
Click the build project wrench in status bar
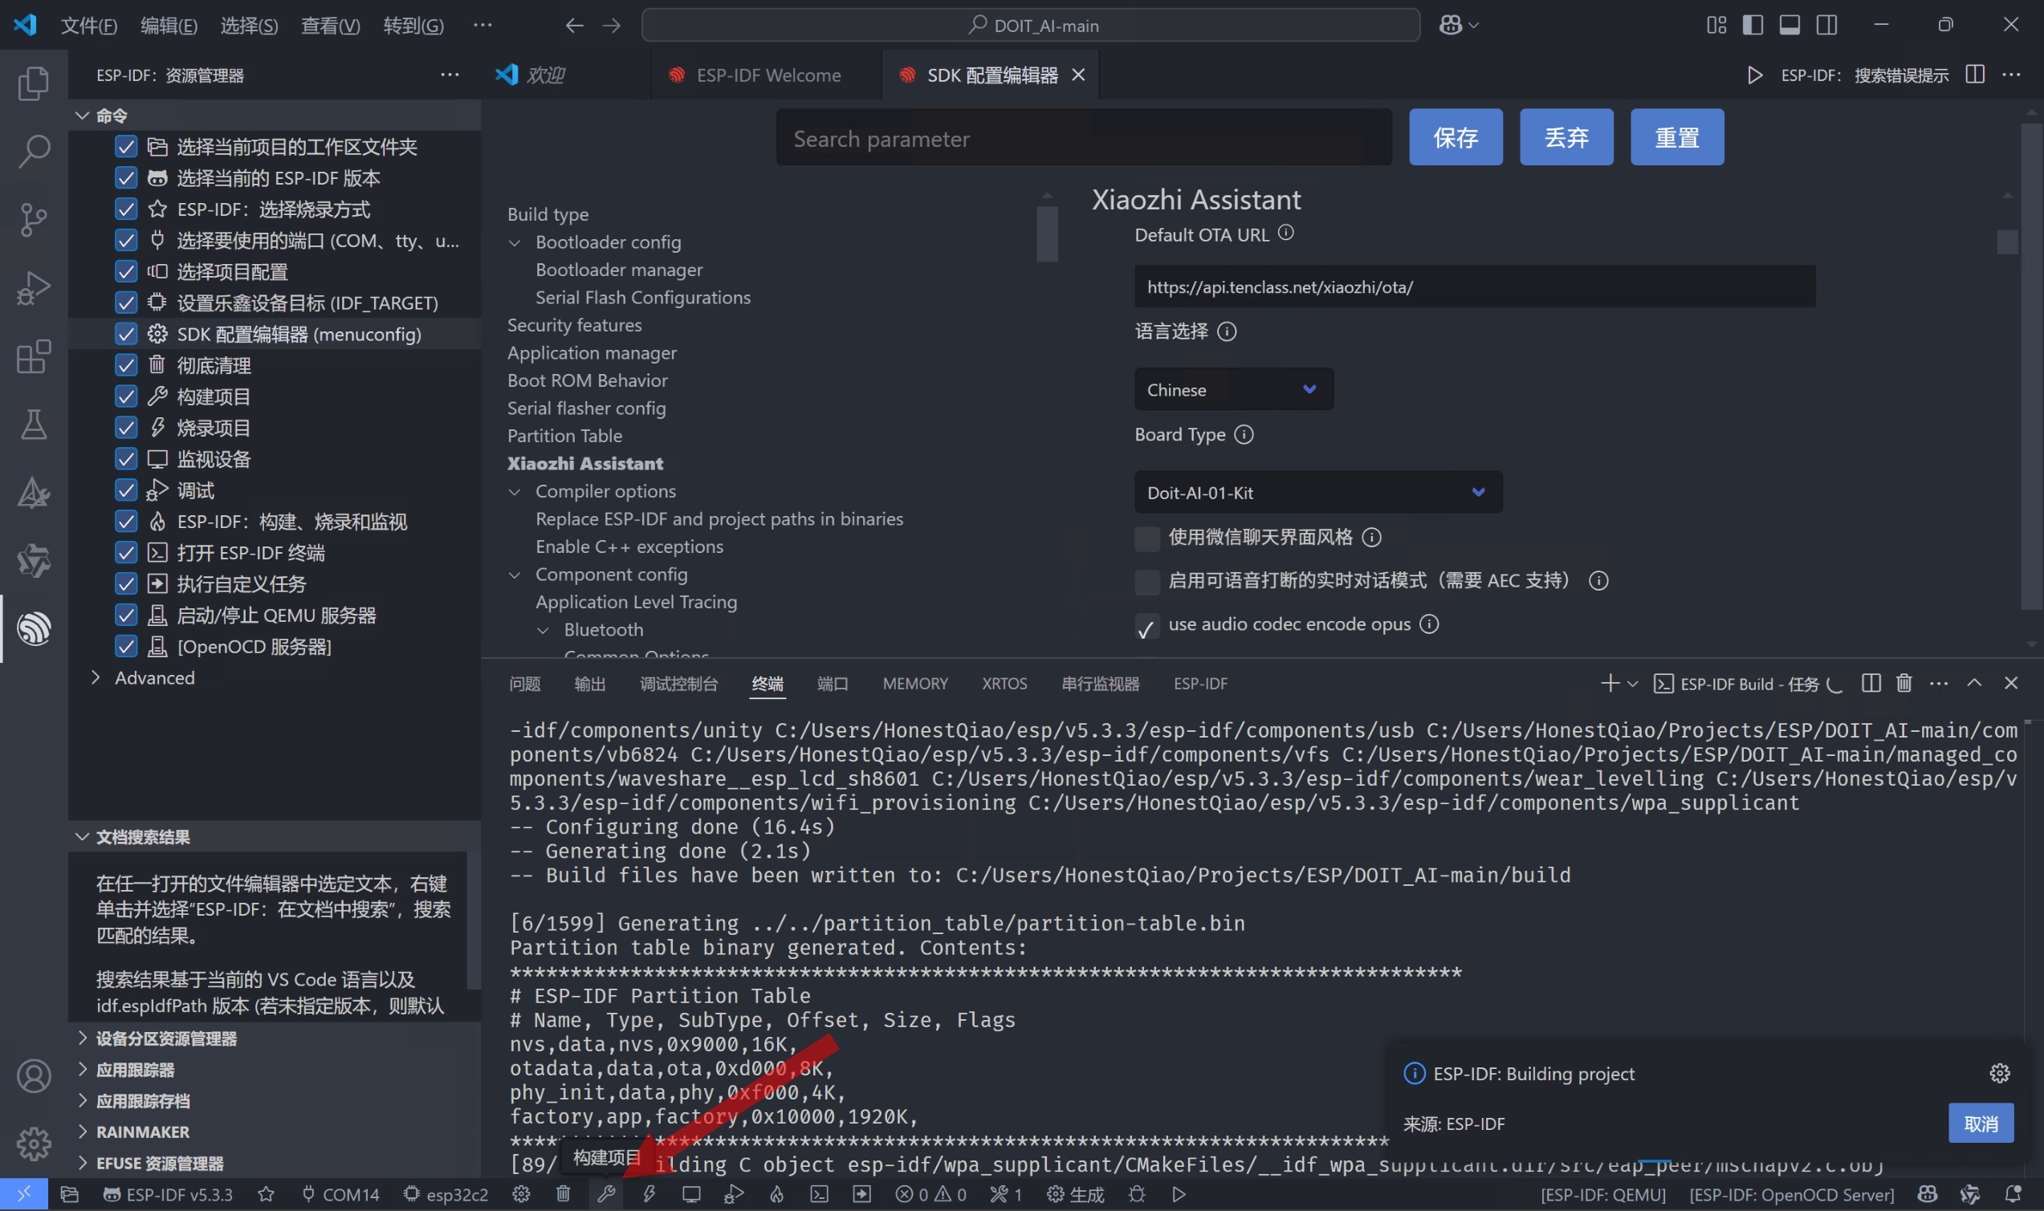coord(605,1194)
